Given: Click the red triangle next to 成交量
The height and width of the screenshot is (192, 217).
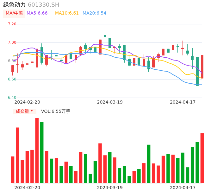Looking at the screenshot, I should click(x=32, y=111).
